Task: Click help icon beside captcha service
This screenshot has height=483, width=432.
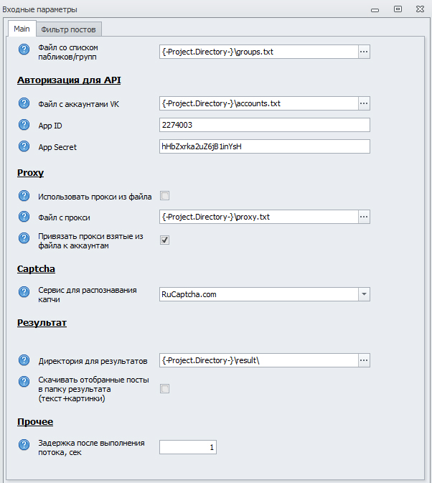Action: click(x=23, y=293)
